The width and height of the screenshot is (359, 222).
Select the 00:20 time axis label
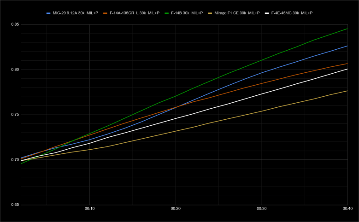coord(176,209)
